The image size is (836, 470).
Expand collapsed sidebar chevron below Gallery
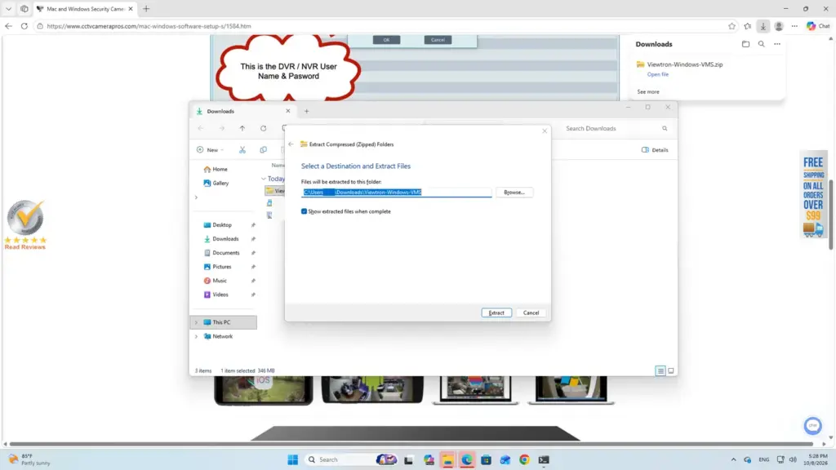196,197
